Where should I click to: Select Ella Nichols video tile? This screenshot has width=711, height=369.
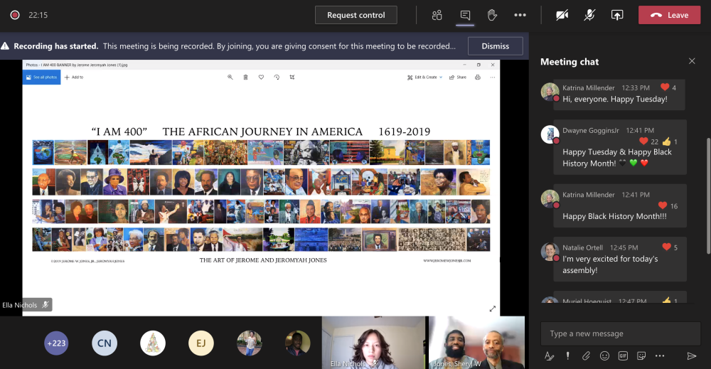click(x=373, y=343)
